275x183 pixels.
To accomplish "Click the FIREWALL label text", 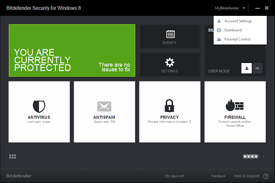I will click(235, 117).
